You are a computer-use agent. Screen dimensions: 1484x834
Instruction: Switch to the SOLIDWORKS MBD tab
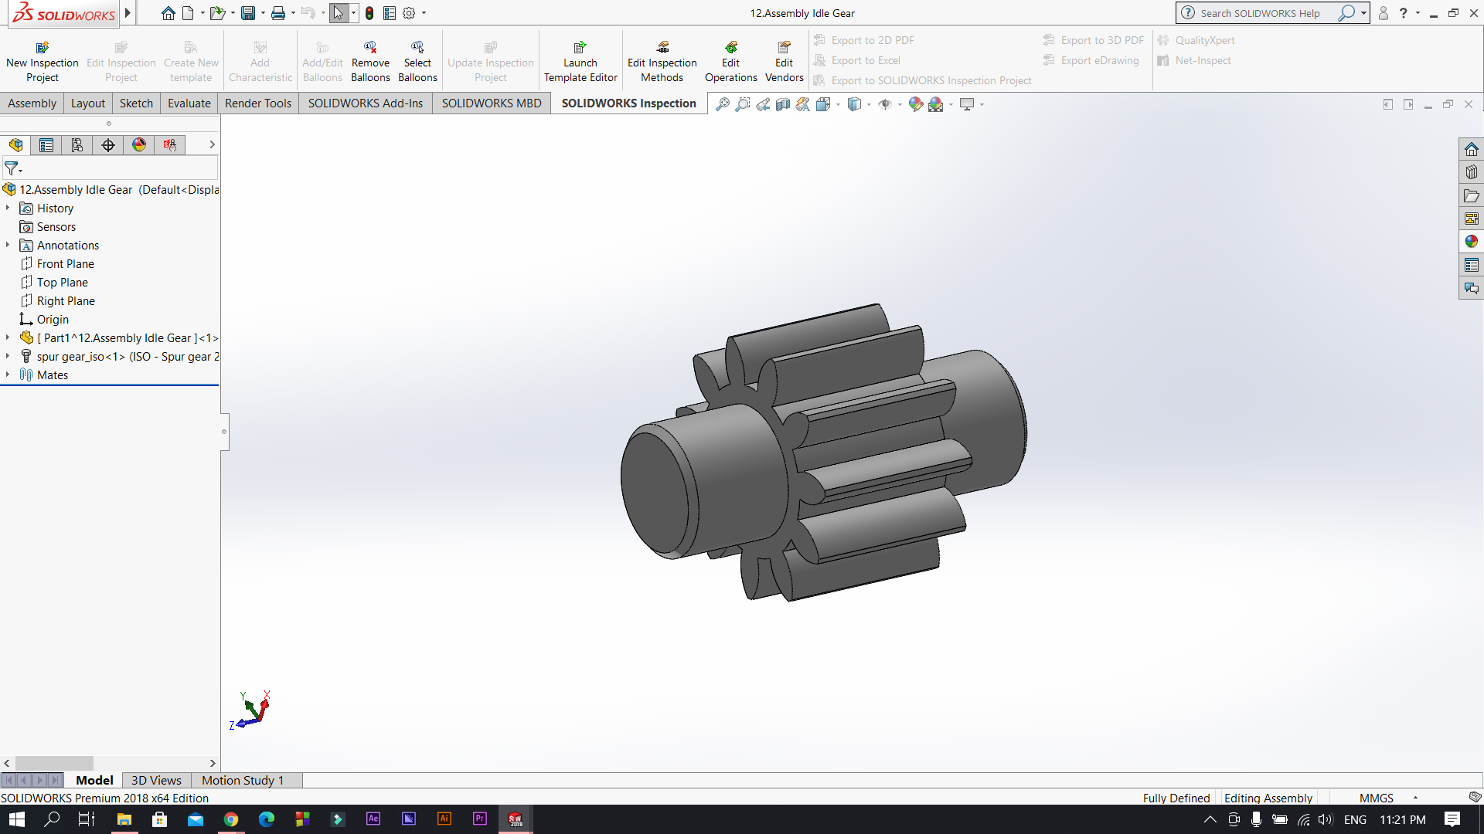[x=492, y=103]
